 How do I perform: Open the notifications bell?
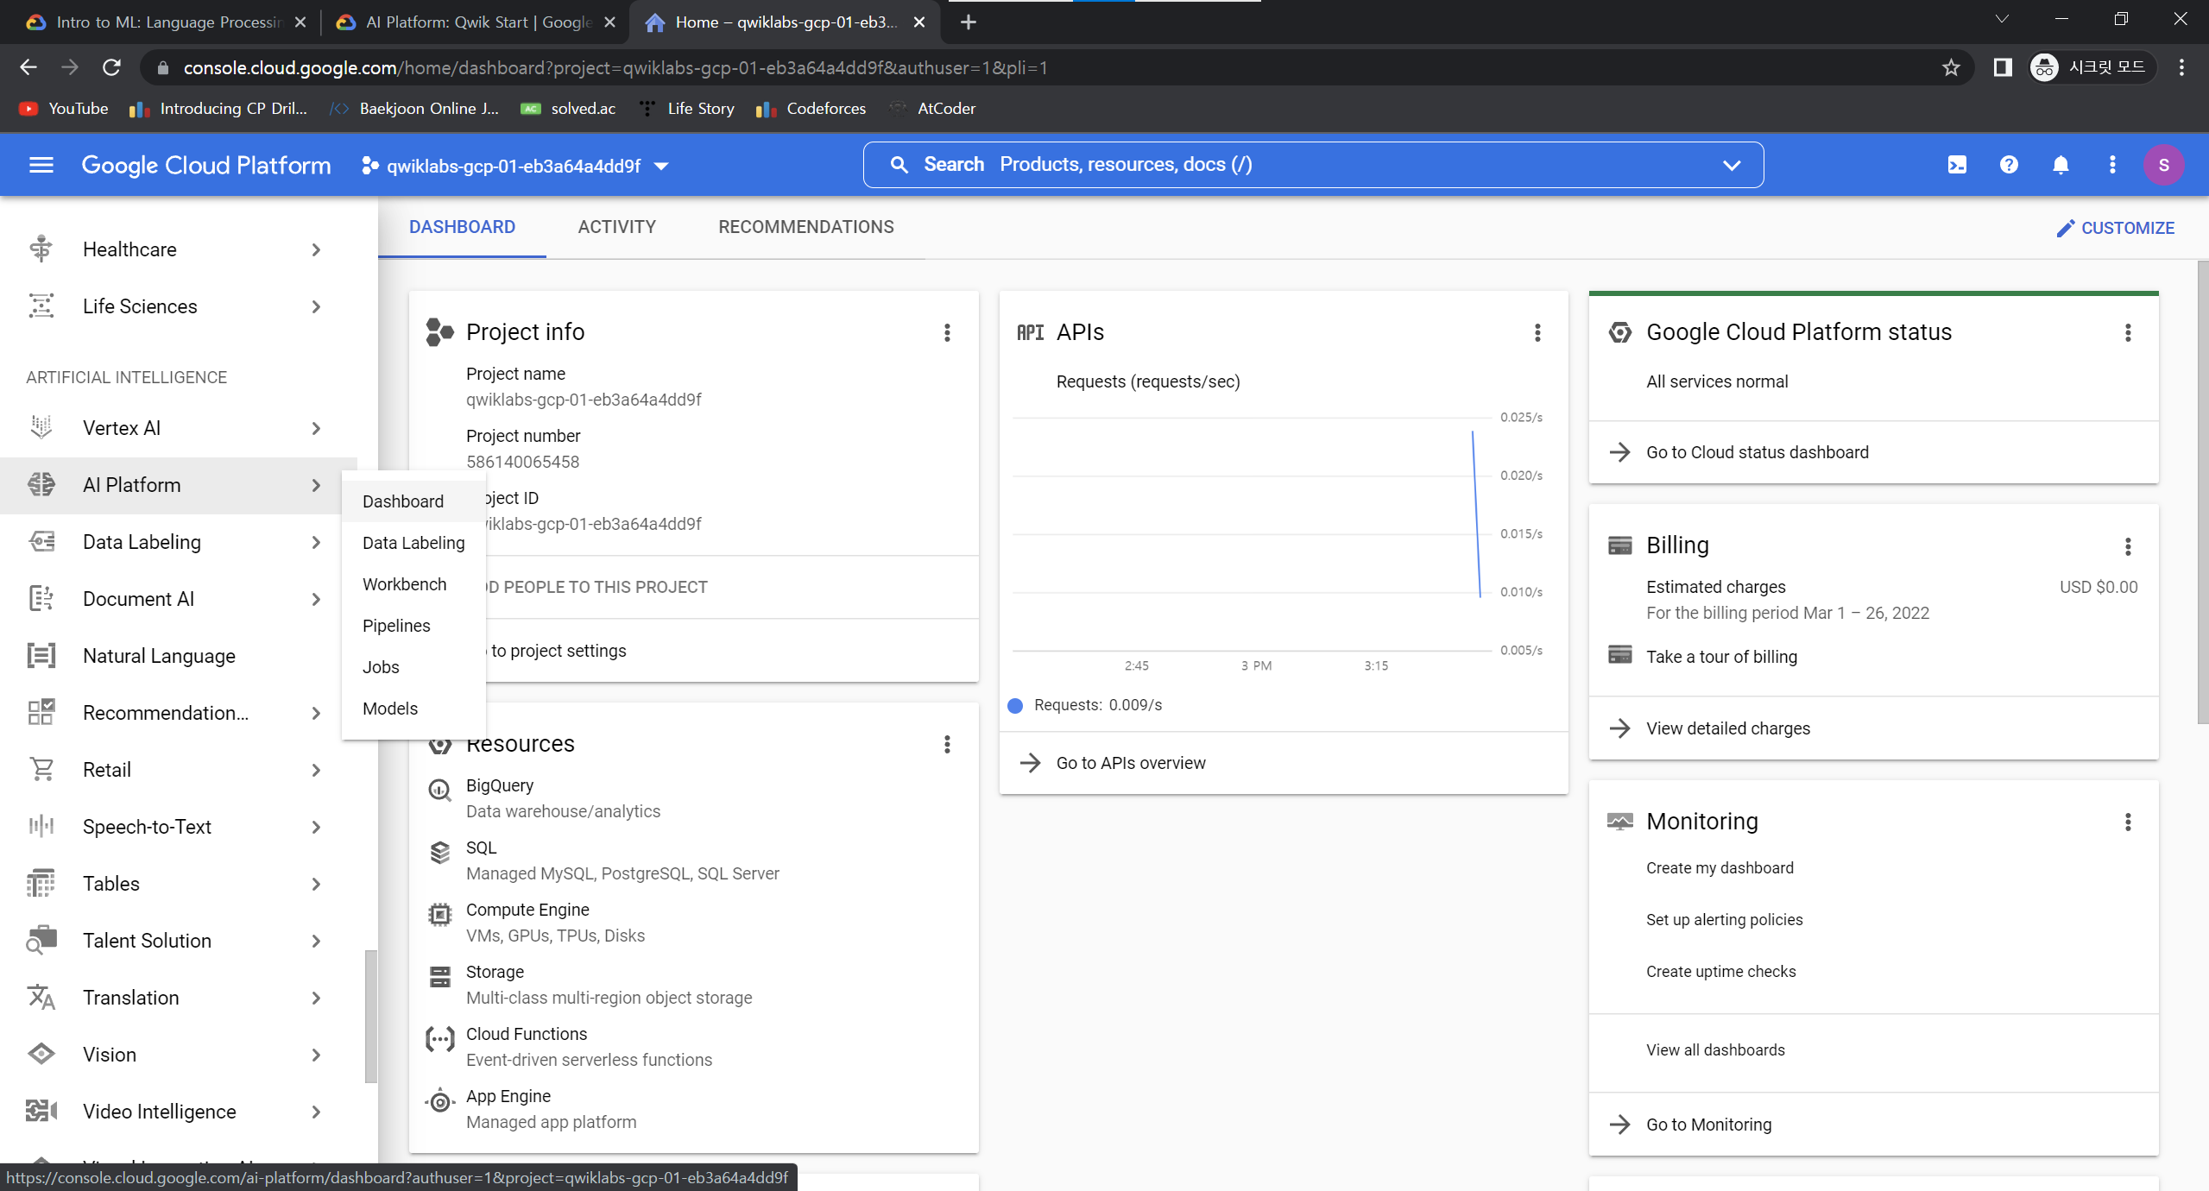point(2061,165)
